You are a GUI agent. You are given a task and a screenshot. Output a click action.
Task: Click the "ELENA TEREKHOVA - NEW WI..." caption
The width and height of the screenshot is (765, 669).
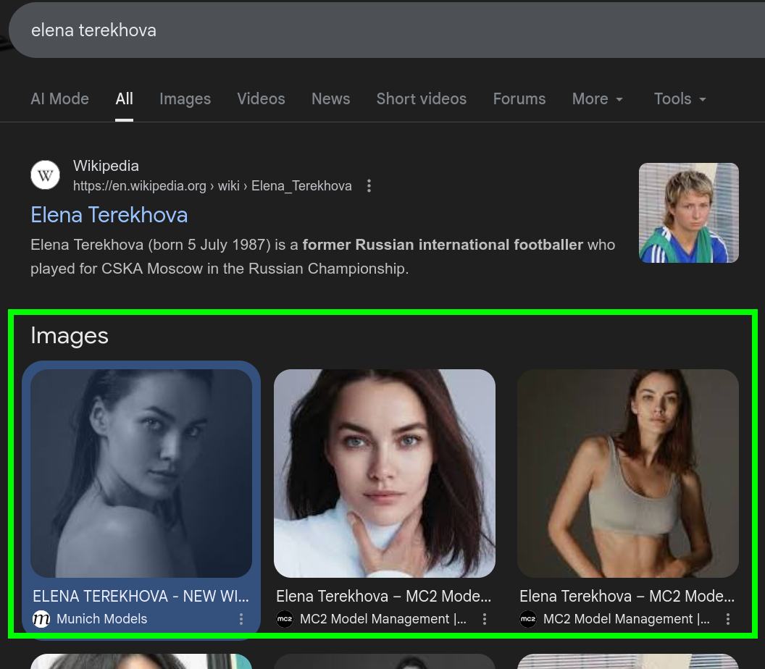pyautogui.click(x=141, y=597)
